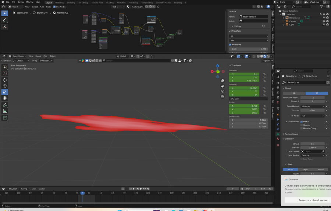Screen dimensions: 331x211
Task: Select the active Scale tool
Action: tap(5, 92)
